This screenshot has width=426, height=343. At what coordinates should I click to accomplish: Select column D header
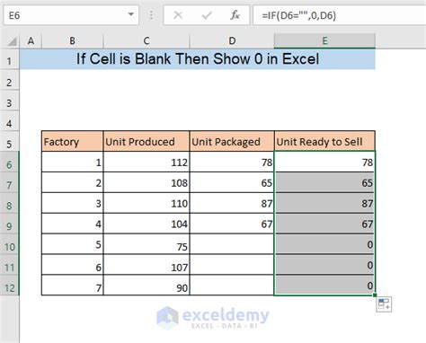point(232,41)
